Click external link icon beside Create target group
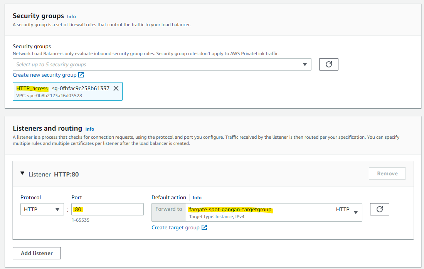Image resolution: width=424 pixels, height=269 pixels. [204, 227]
